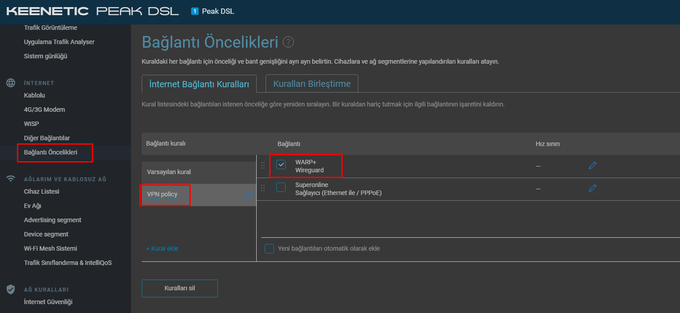Click the blue device number badge

(x=195, y=11)
